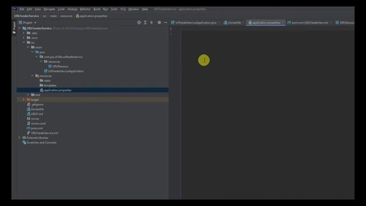Image resolution: width=366 pixels, height=206 pixels.
Task: Expand the .mvn folder
Action: [x=24, y=38]
